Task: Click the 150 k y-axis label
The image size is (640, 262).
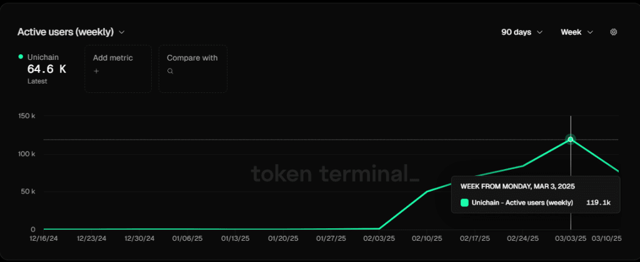Action: pos(26,116)
